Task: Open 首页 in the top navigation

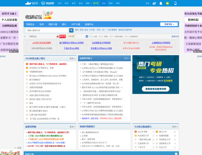Action: click(x=60, y=3)
